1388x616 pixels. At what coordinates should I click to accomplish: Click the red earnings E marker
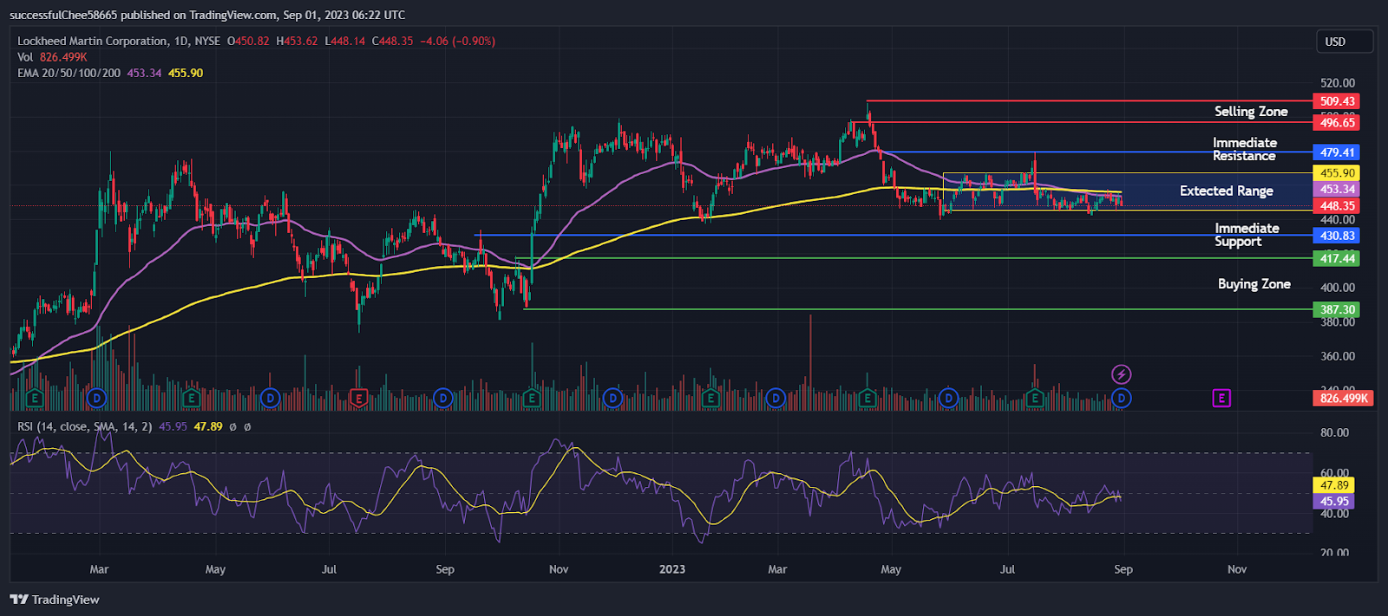[x=357, y=399]
